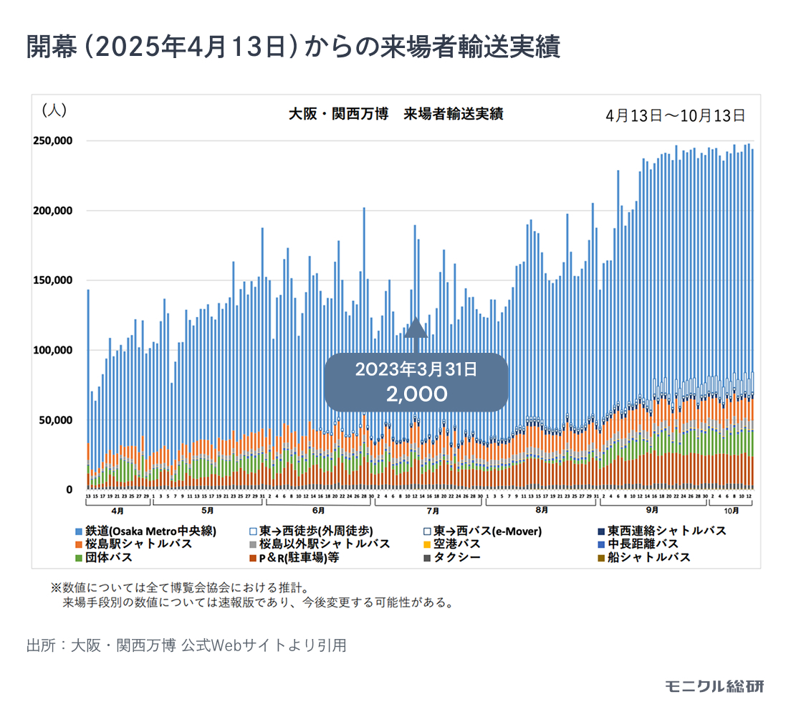791x720 pixels.
Task: Click the upward arrow above the tooltip
Action: 416,327
